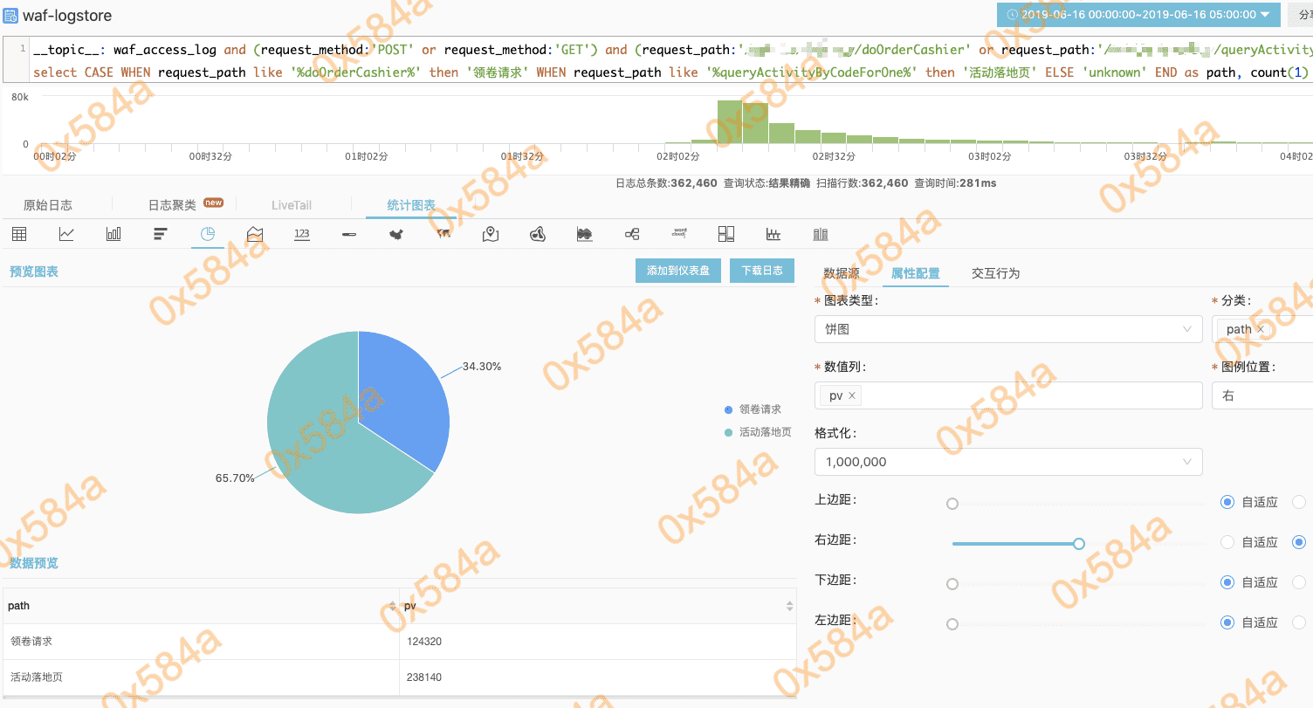Click the 右边距 slider handle
Screen dimensions: 1313x708
point(1079,544)
